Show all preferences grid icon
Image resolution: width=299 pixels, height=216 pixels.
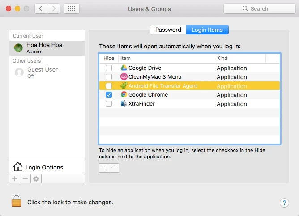(72, 8)
